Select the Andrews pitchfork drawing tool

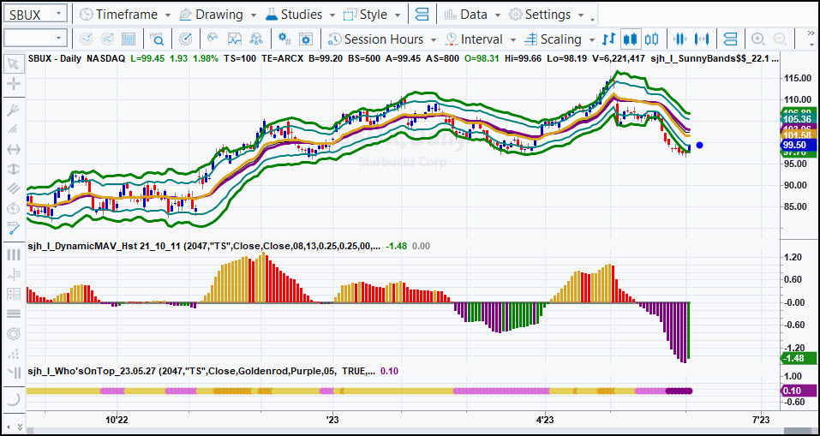pyautogui.click(x=14, y=110)
